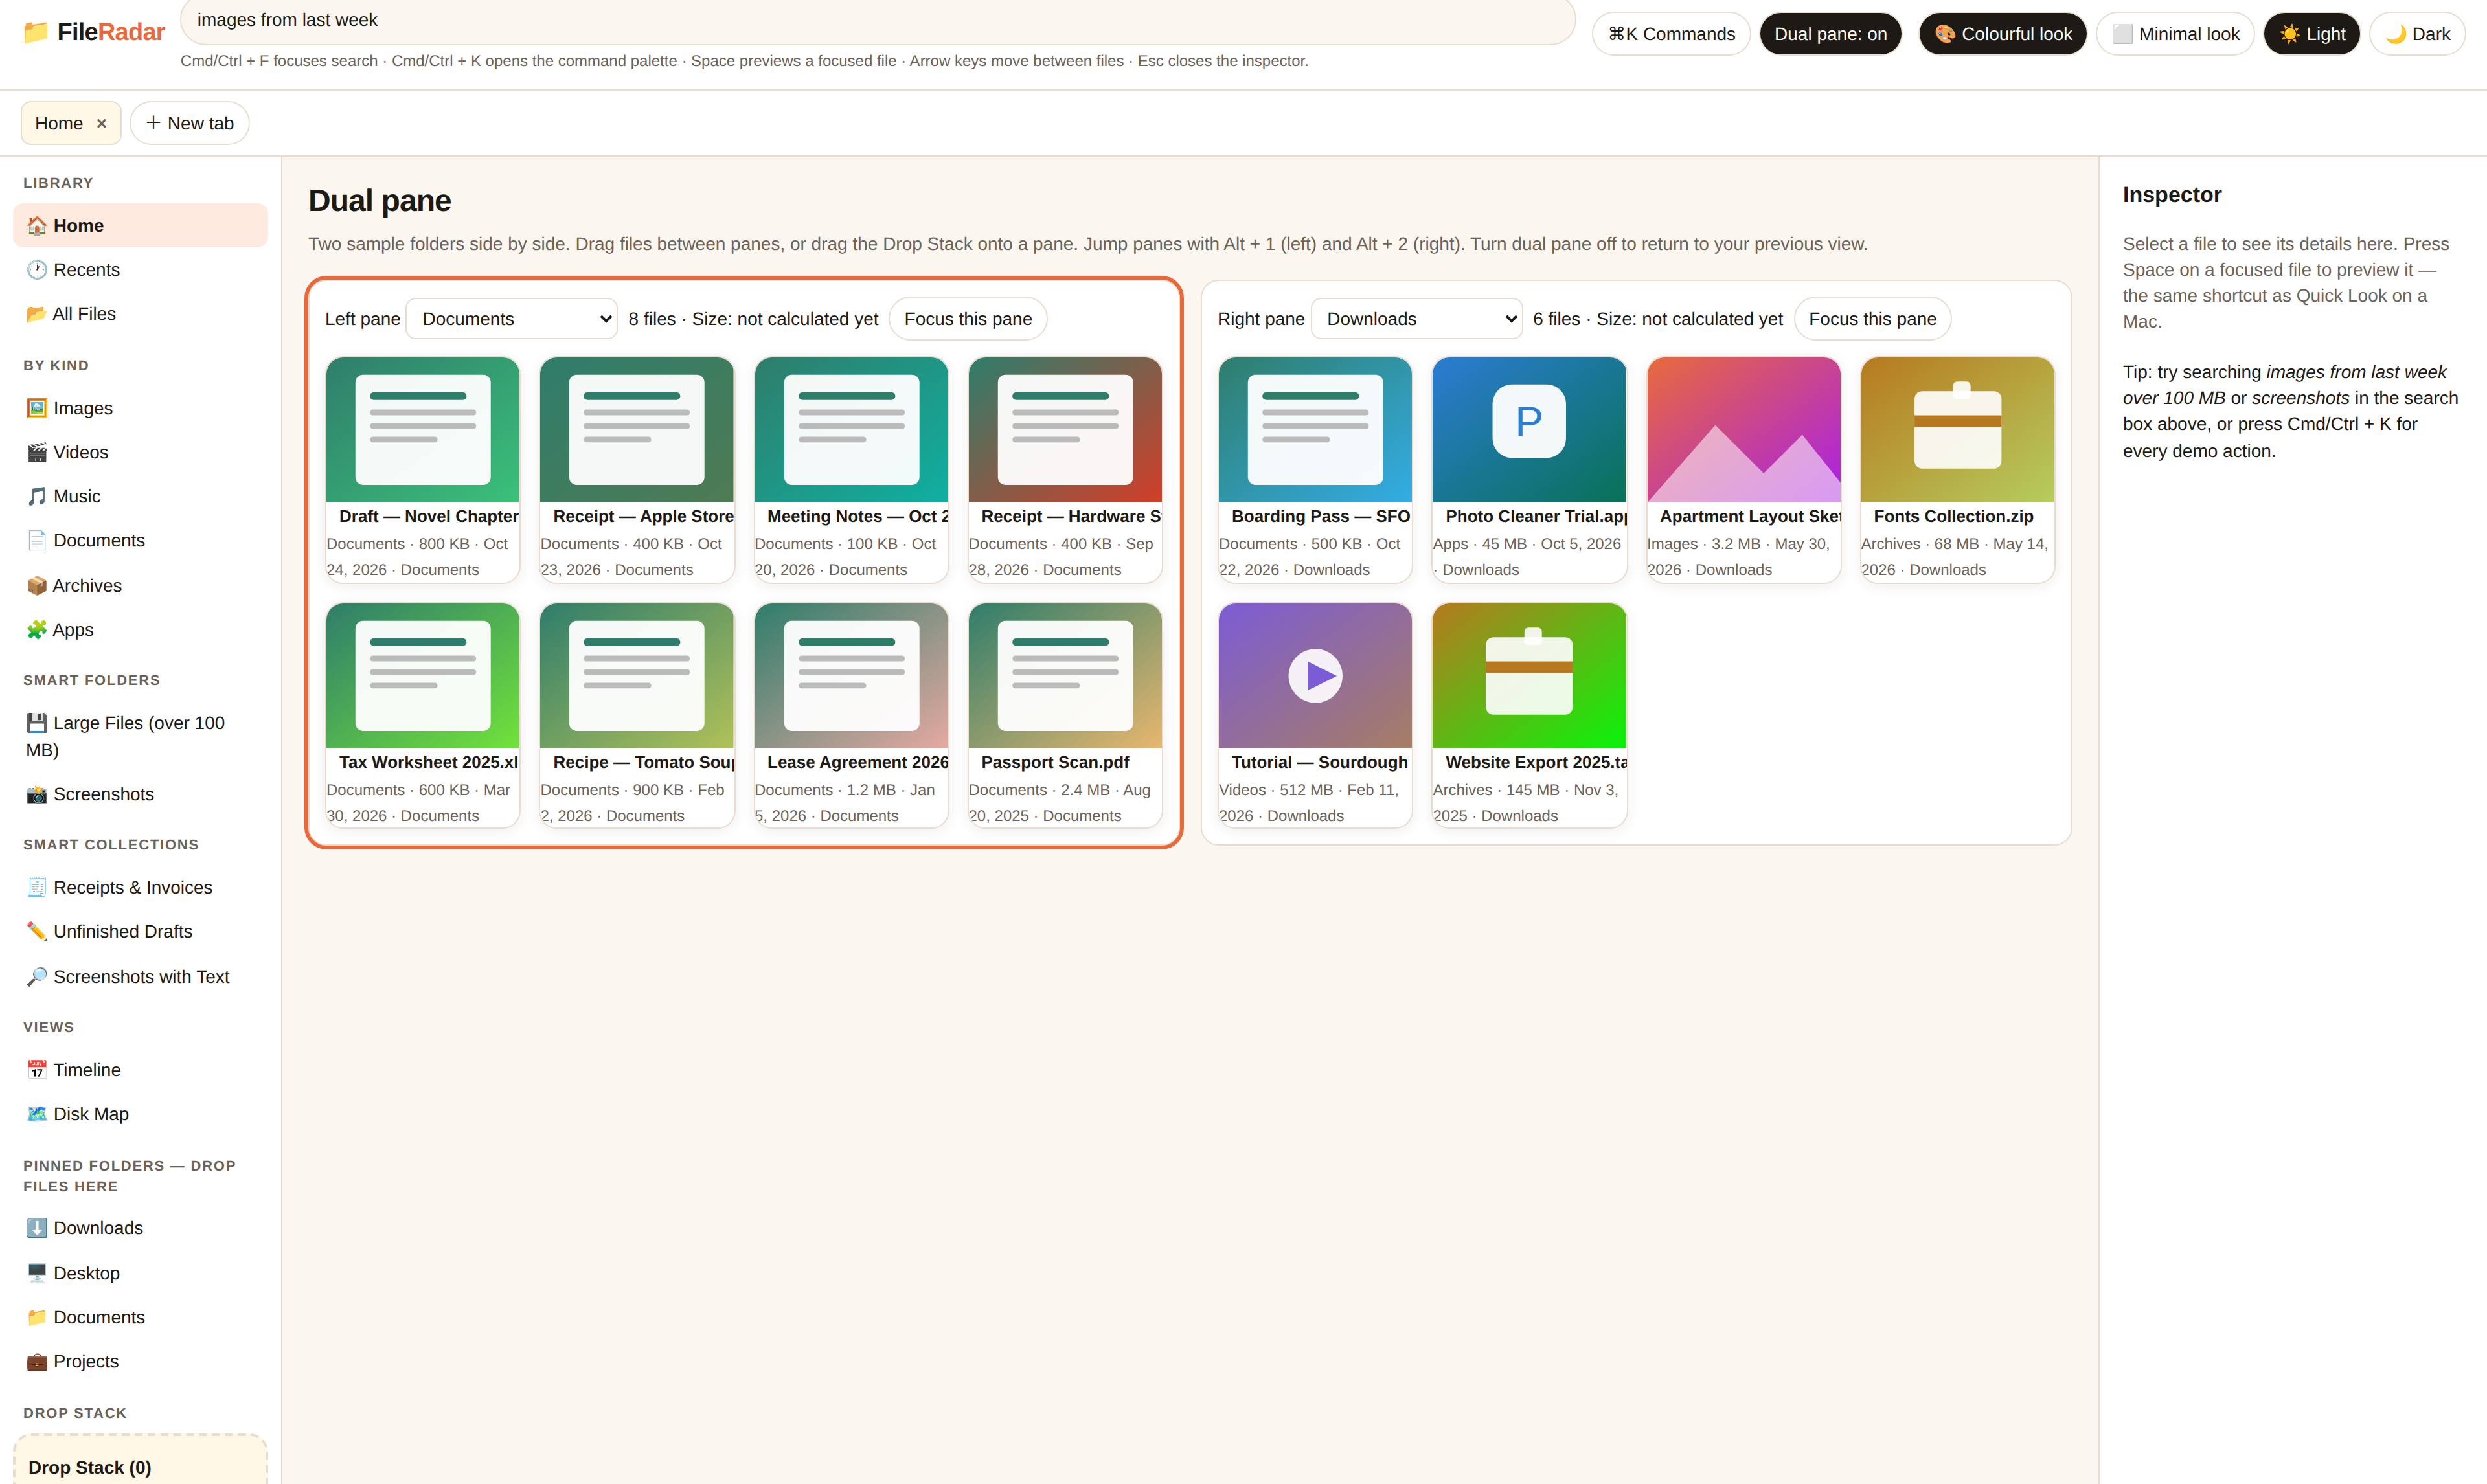The width and height of the screenshot is (2487, 1484).
Task: Select the Apps category
Action: 140,629
